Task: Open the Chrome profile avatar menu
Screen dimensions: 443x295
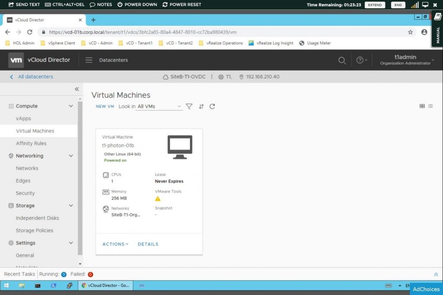Action: 424,32
